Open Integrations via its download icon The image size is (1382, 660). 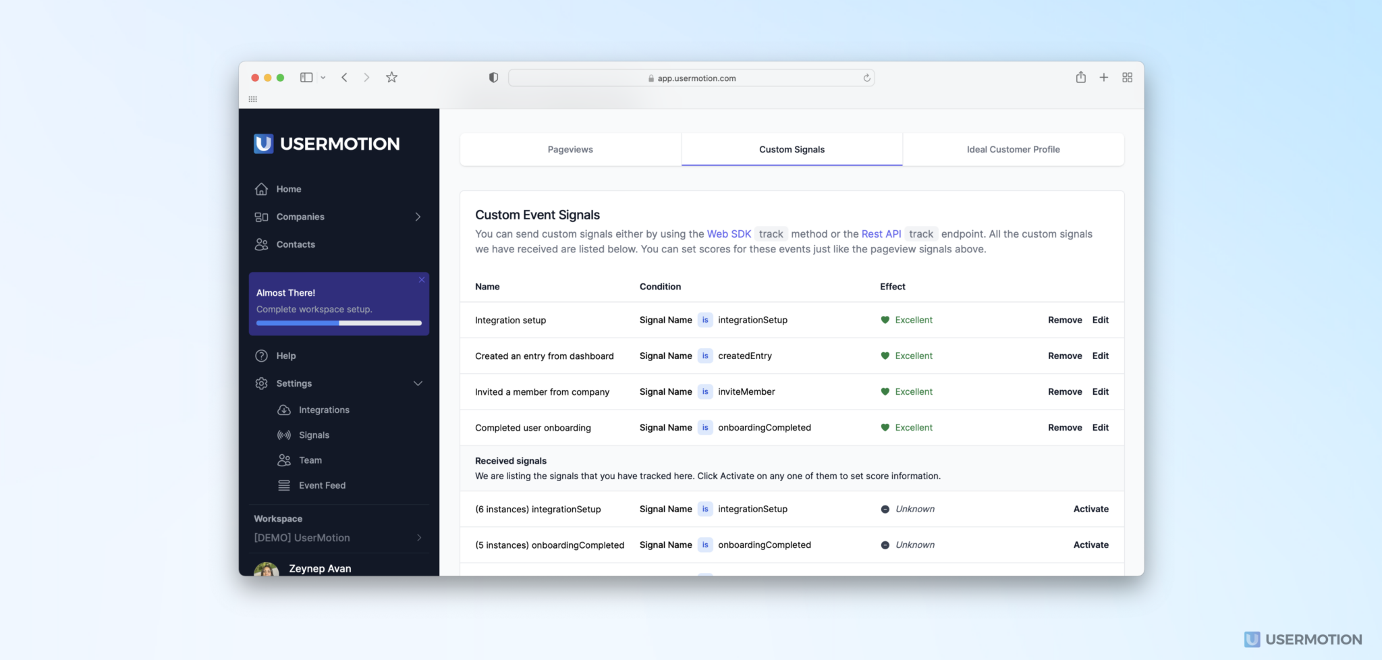[283, 410]
